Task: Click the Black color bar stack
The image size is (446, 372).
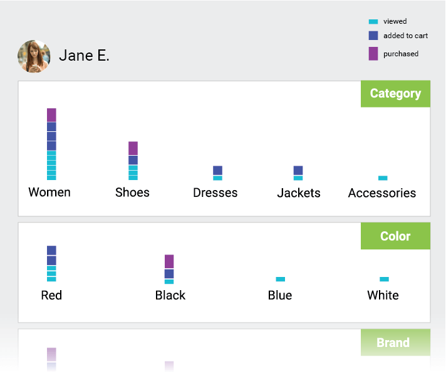Action: 169,269
